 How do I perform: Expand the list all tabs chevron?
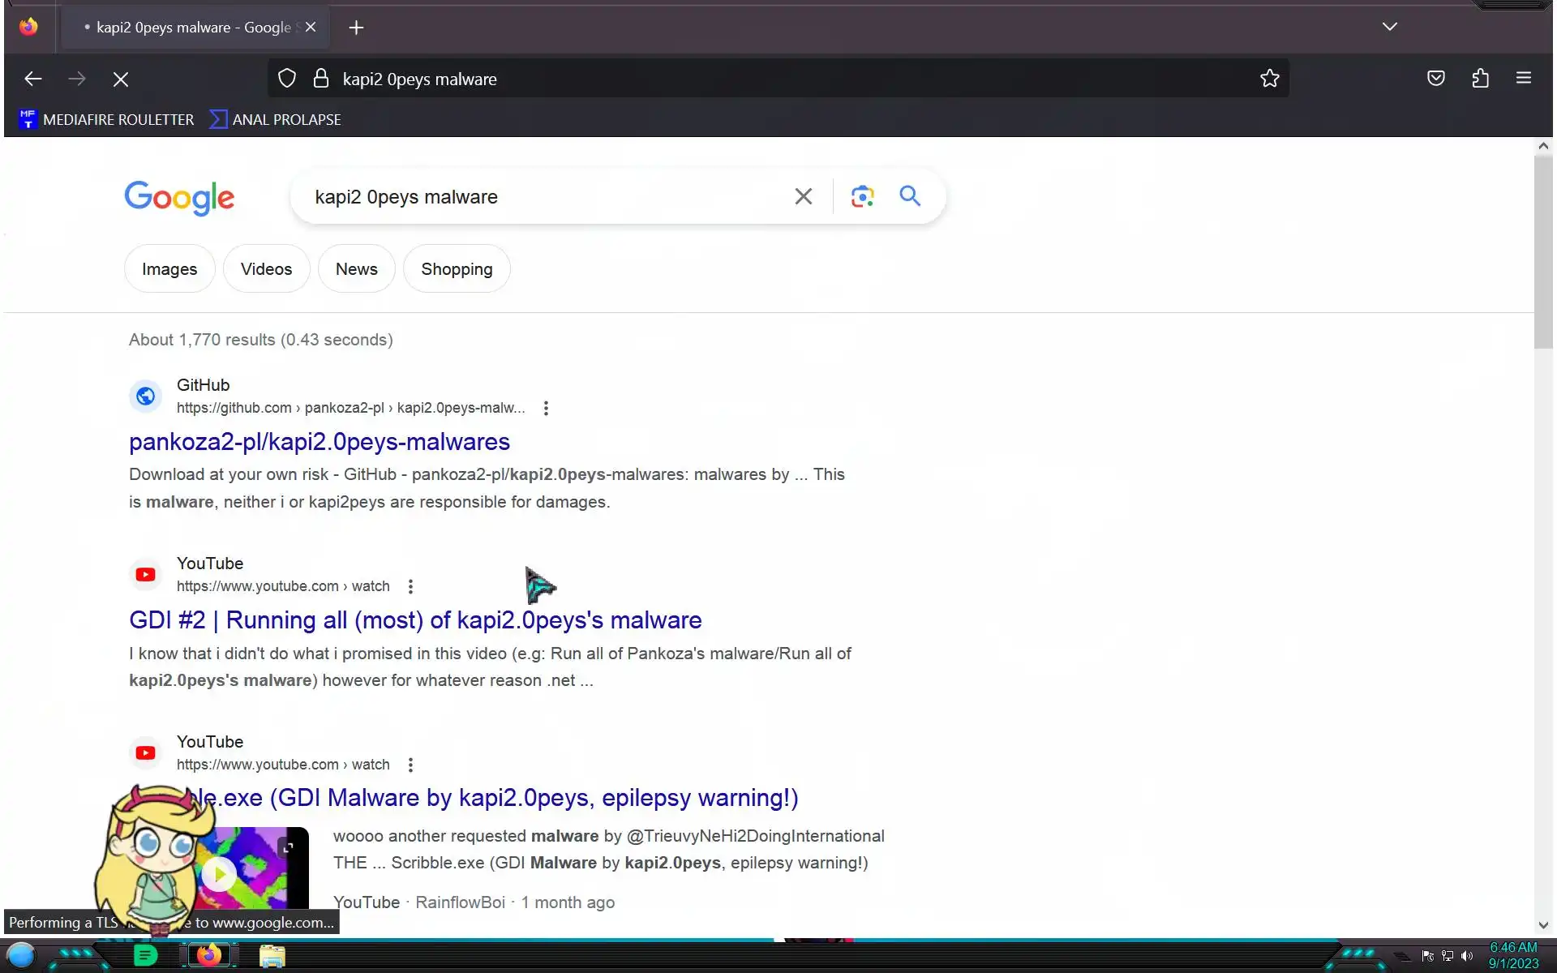pos(1389,27)
